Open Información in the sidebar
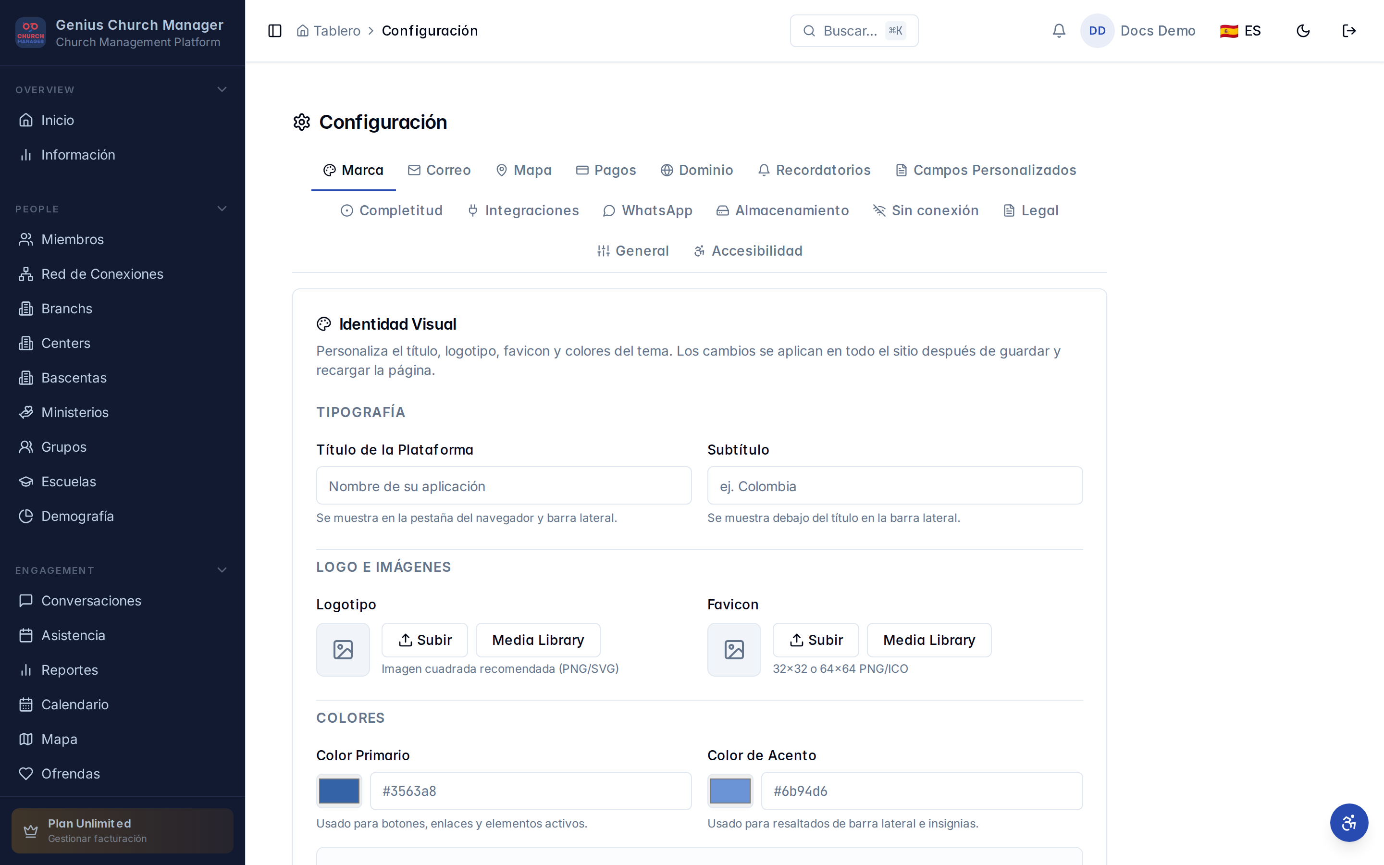Screen dimensions: 1384x865 (123, 154)
